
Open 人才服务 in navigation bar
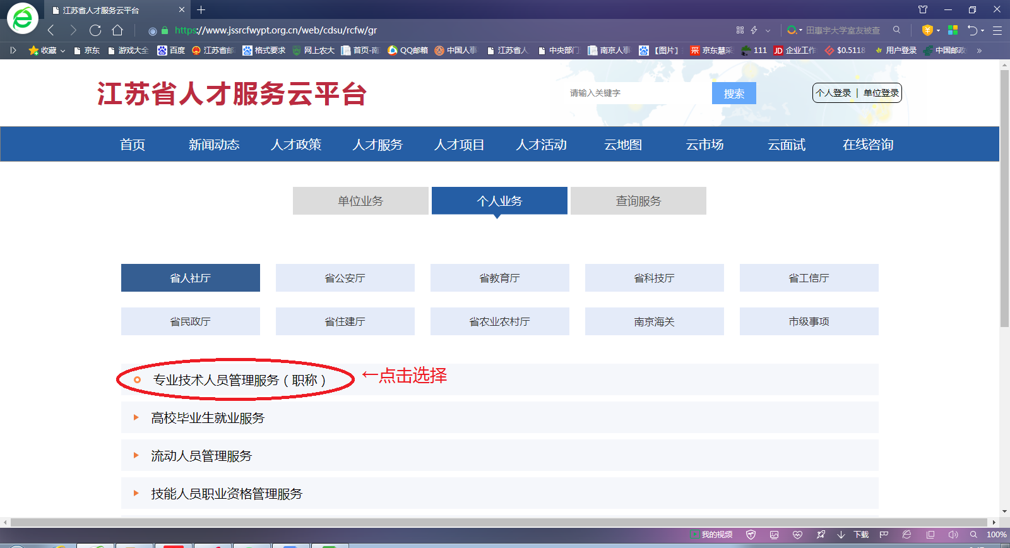pyautogui.click(x=377, y=145)
